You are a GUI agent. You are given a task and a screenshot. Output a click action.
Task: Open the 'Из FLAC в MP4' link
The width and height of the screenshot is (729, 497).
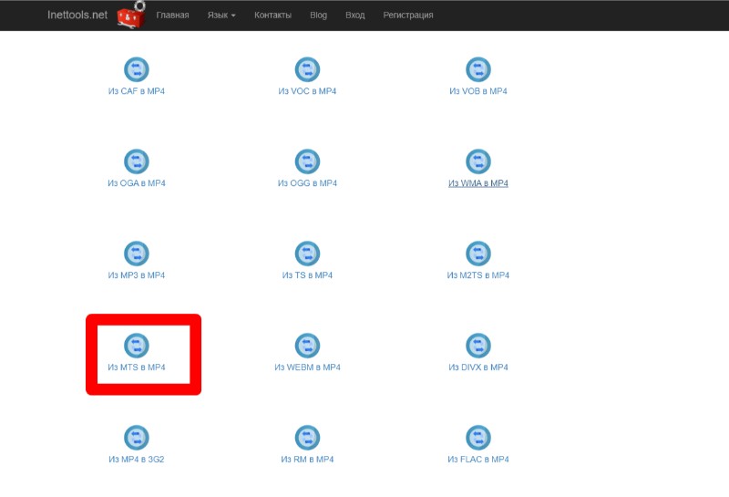pyautogui.click(x=478, y=460)
